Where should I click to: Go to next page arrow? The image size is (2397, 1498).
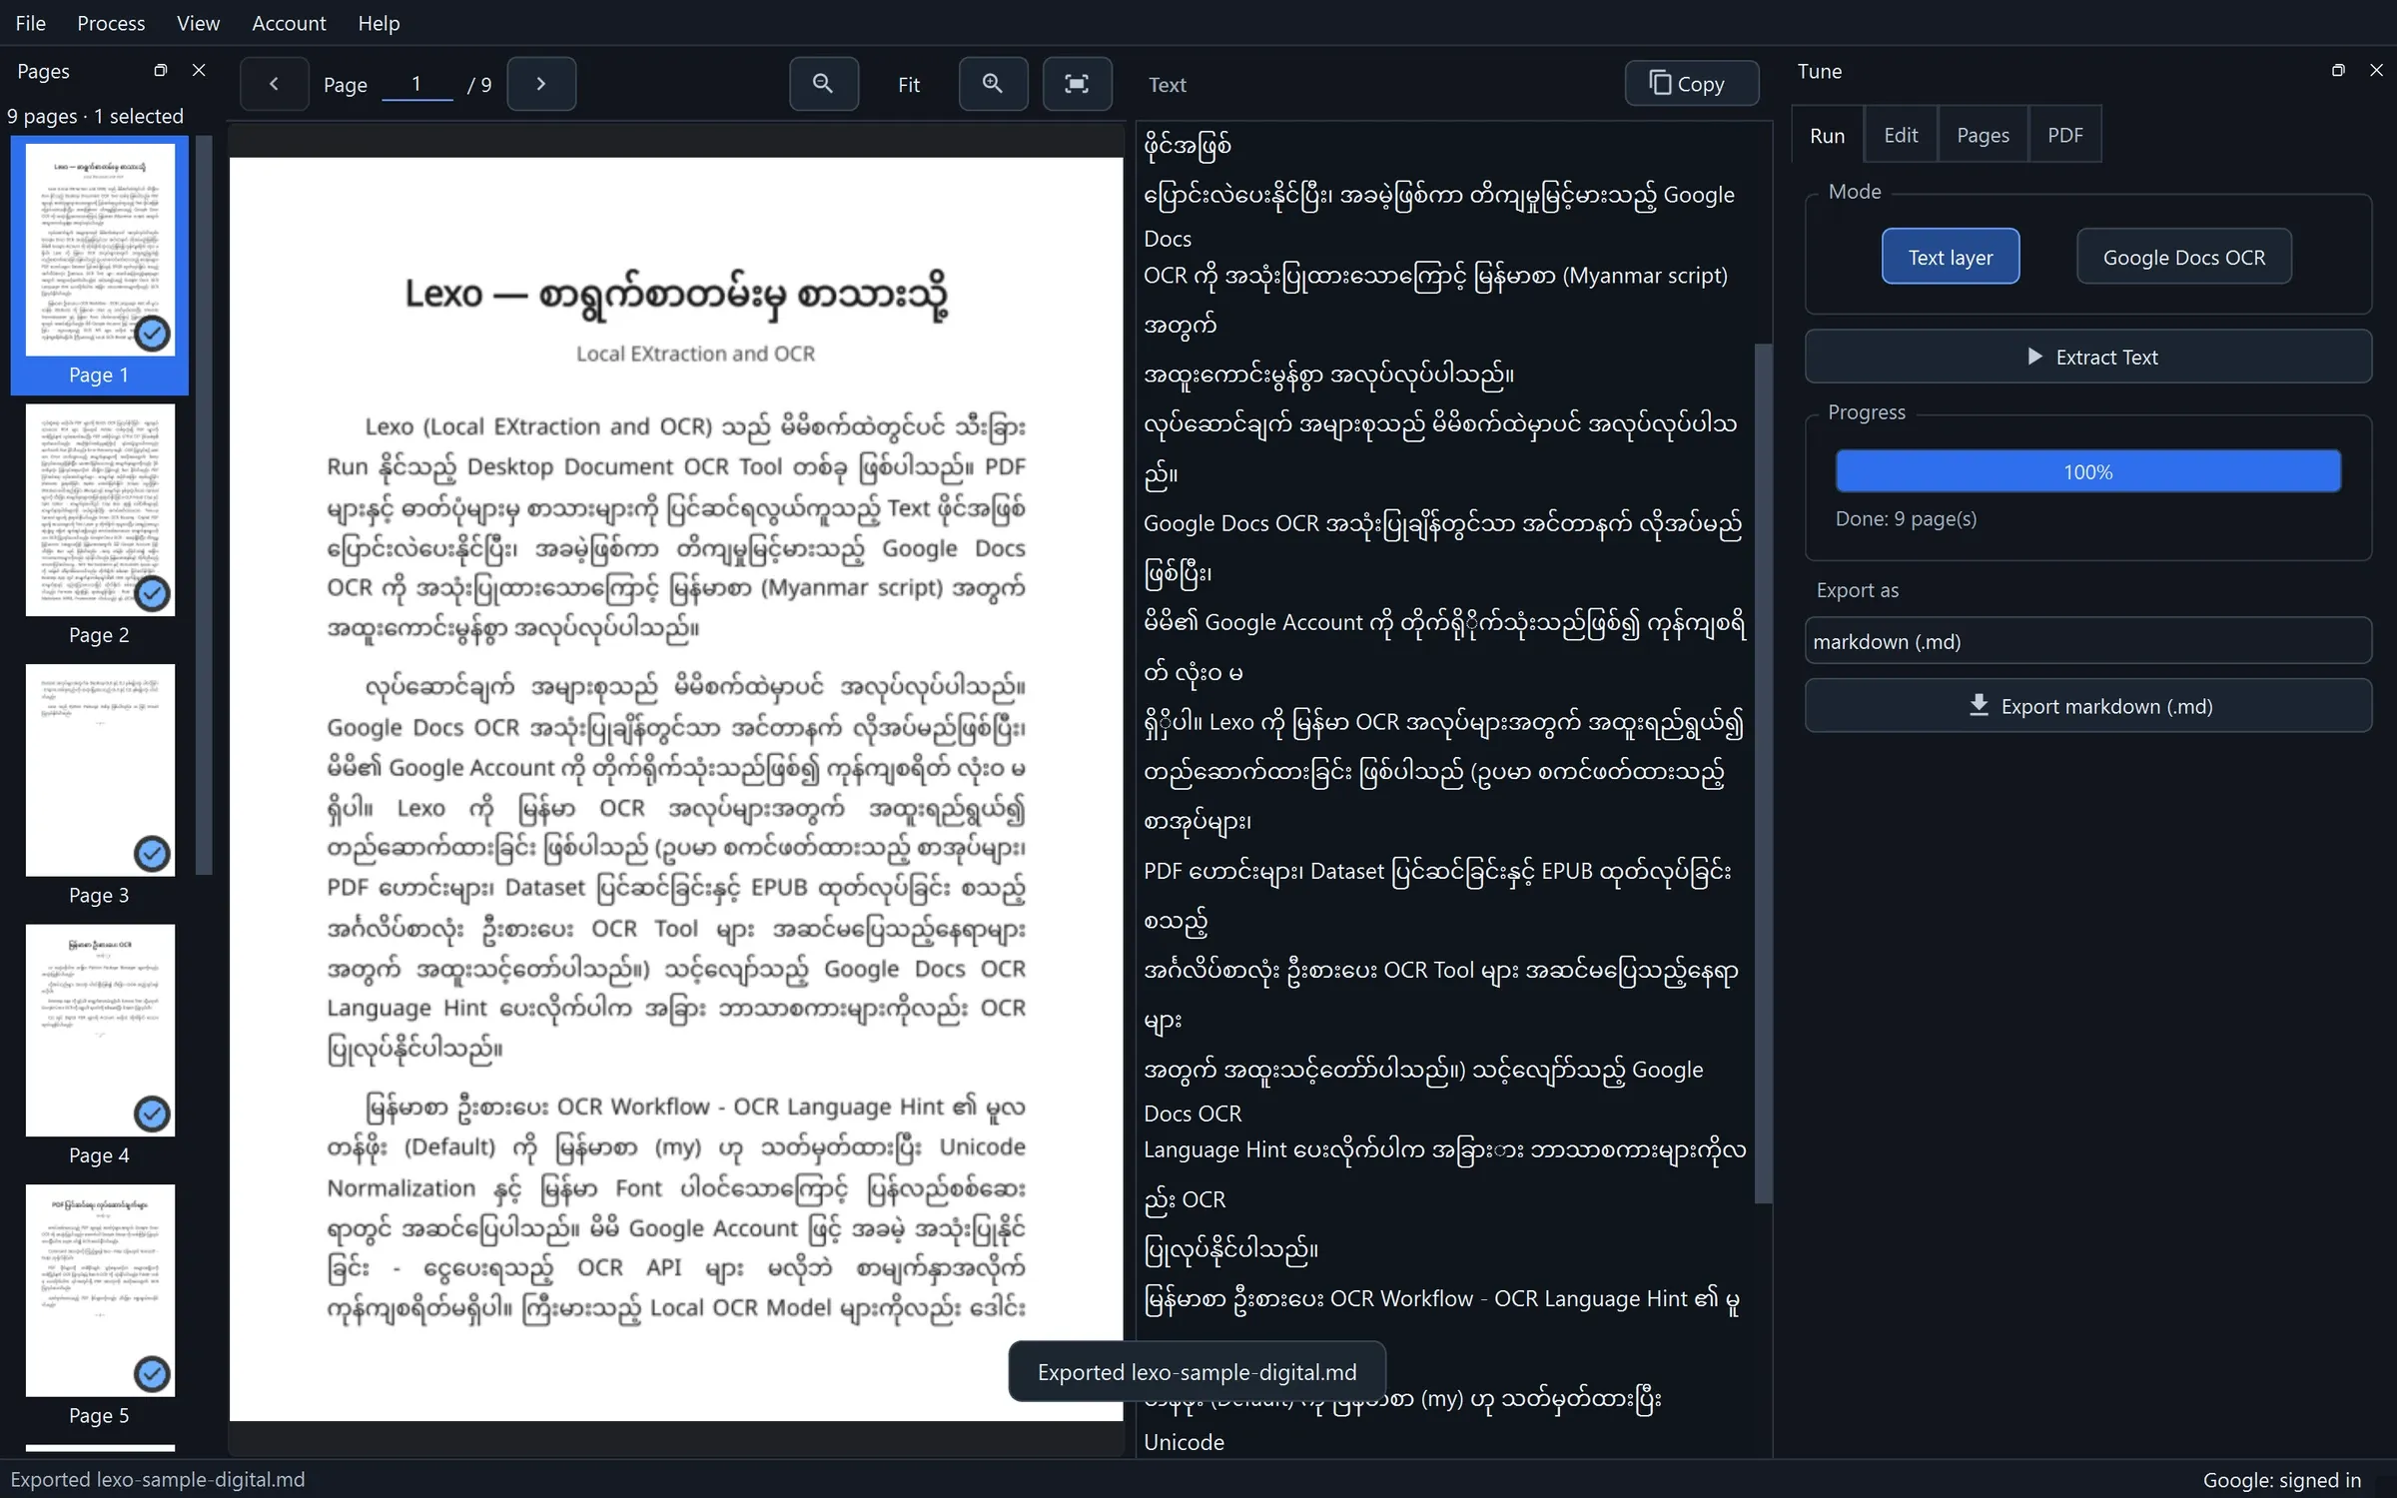(541, 84)
